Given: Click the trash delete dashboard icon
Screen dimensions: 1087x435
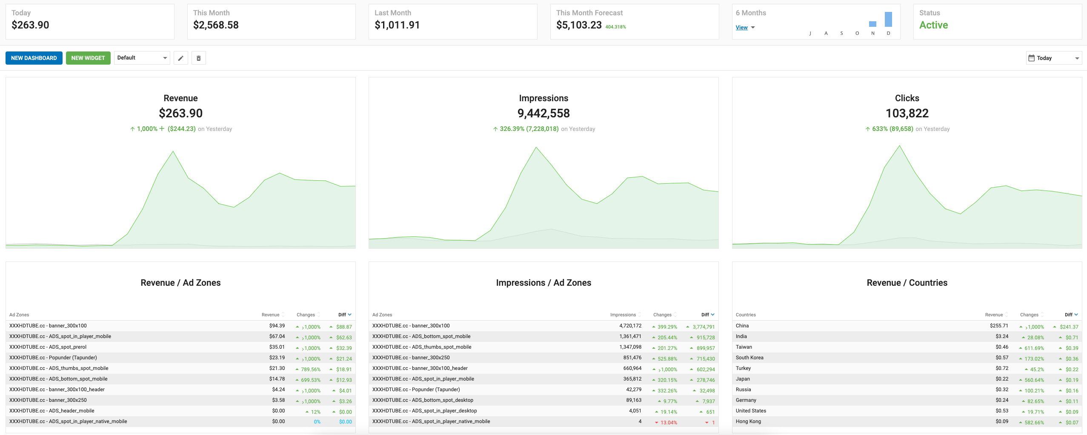Looking at the screenshot, I should click(x=199, y=58).
